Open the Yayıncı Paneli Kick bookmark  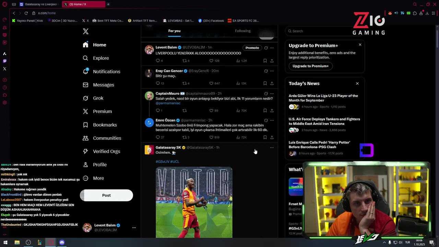[x=27, y=21]
